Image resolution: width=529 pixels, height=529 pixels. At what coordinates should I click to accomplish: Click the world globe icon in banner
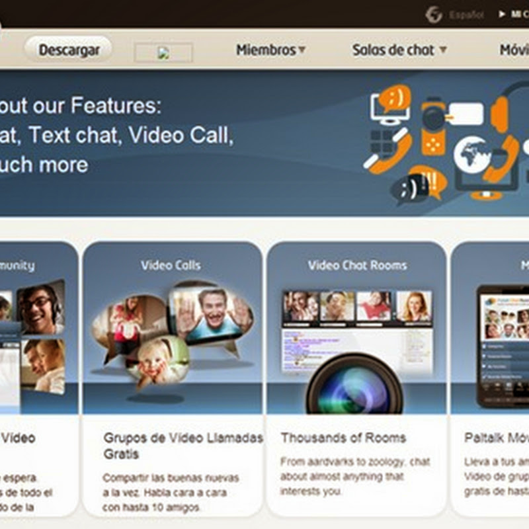coord(472,155)
